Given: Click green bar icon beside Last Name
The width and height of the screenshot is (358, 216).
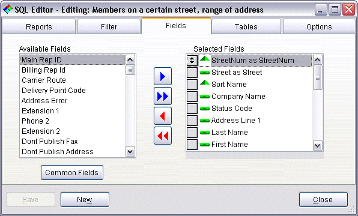Looking at the screenshot, I should 205,133.
